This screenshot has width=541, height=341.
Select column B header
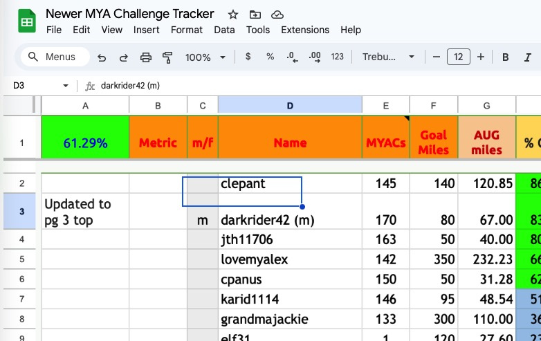tap(158, 106)
